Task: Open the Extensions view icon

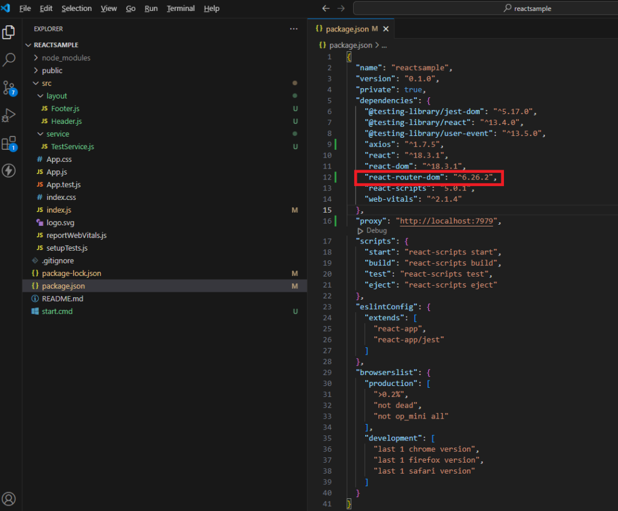Action: click(9, 143)
